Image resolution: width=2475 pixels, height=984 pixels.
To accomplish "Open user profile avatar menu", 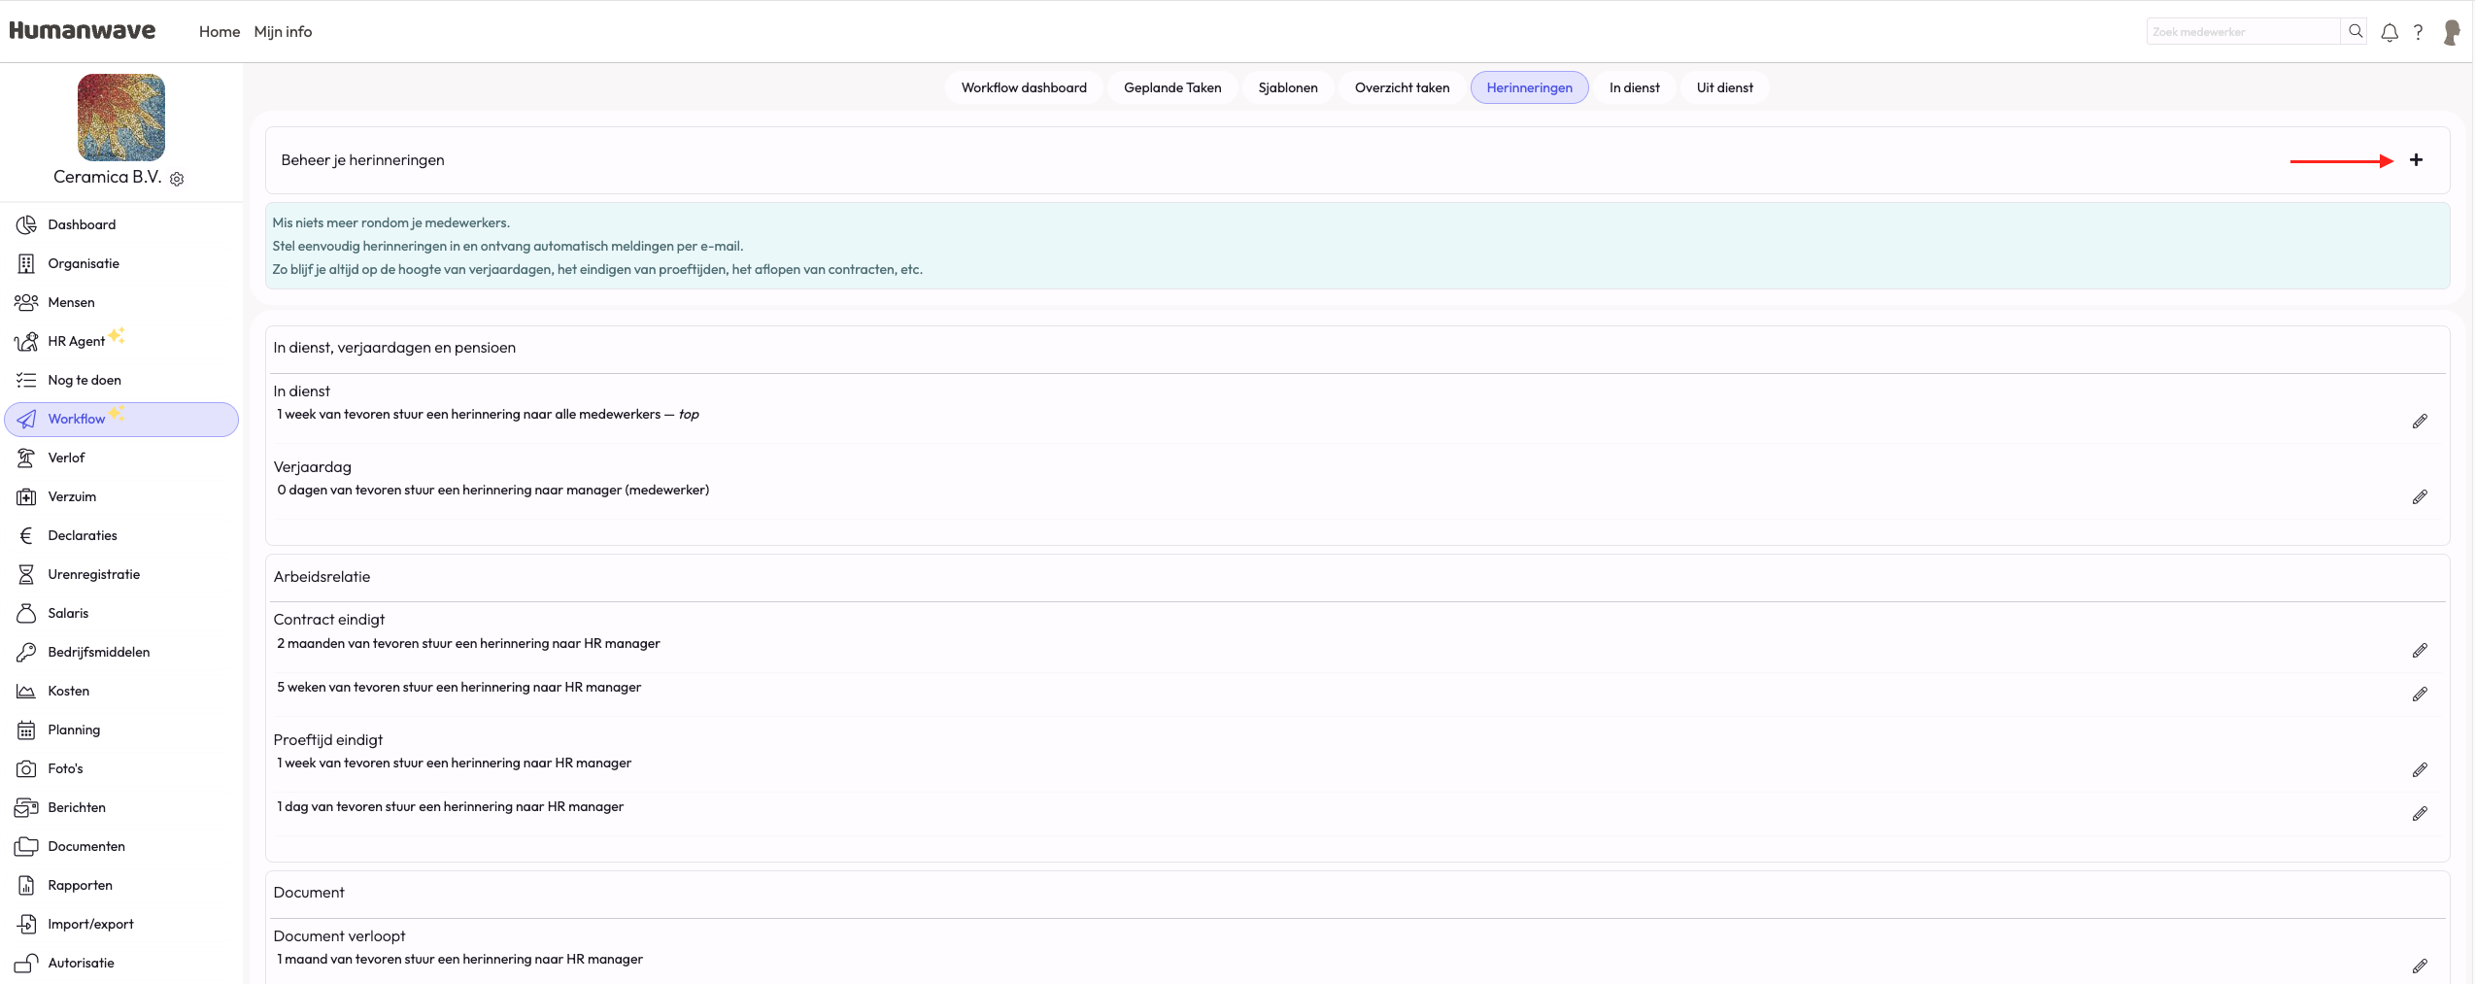I will click(2452, 32).
